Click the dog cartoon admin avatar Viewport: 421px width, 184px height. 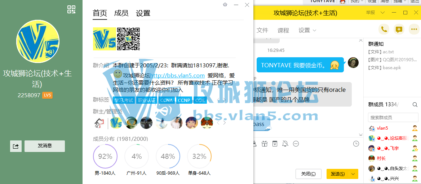(207, 123)
